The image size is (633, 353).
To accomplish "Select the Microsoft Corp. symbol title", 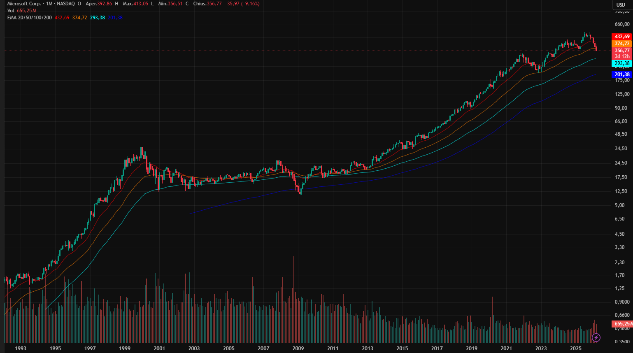I will [x=24, y=4].
